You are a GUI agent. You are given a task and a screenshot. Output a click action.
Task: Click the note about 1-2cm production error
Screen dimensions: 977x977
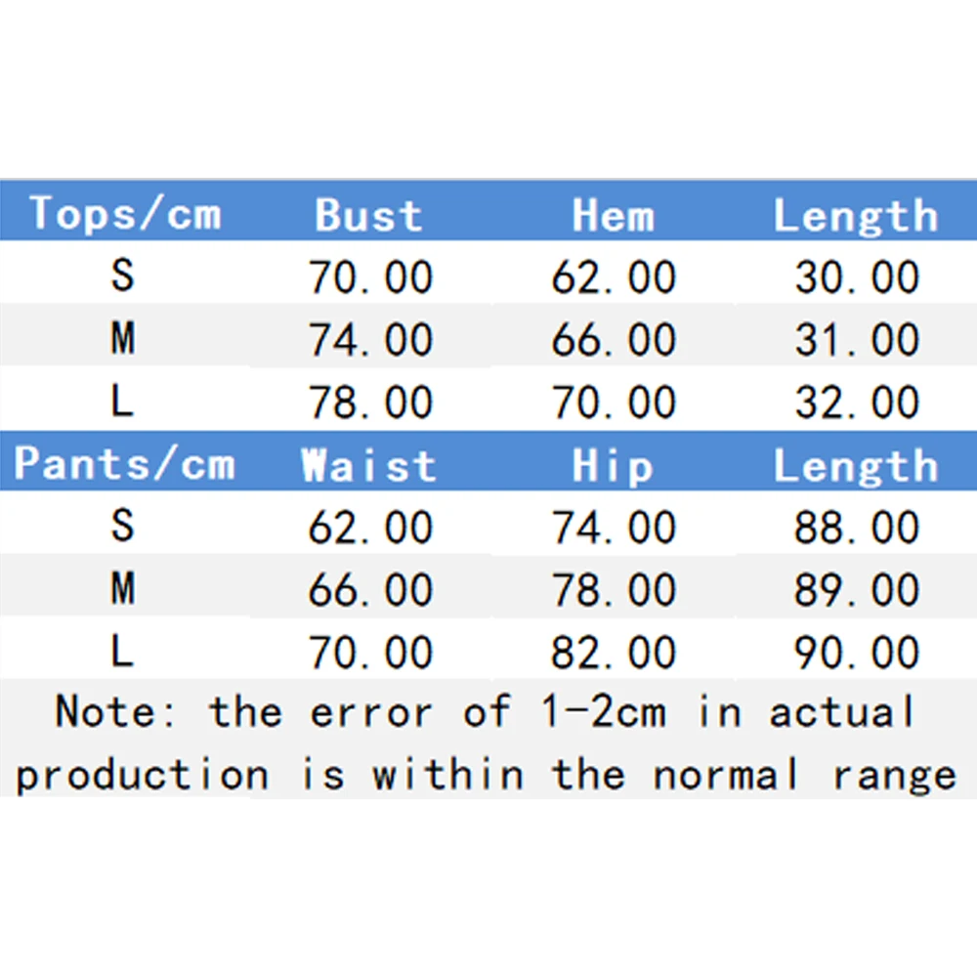(487, 743)
